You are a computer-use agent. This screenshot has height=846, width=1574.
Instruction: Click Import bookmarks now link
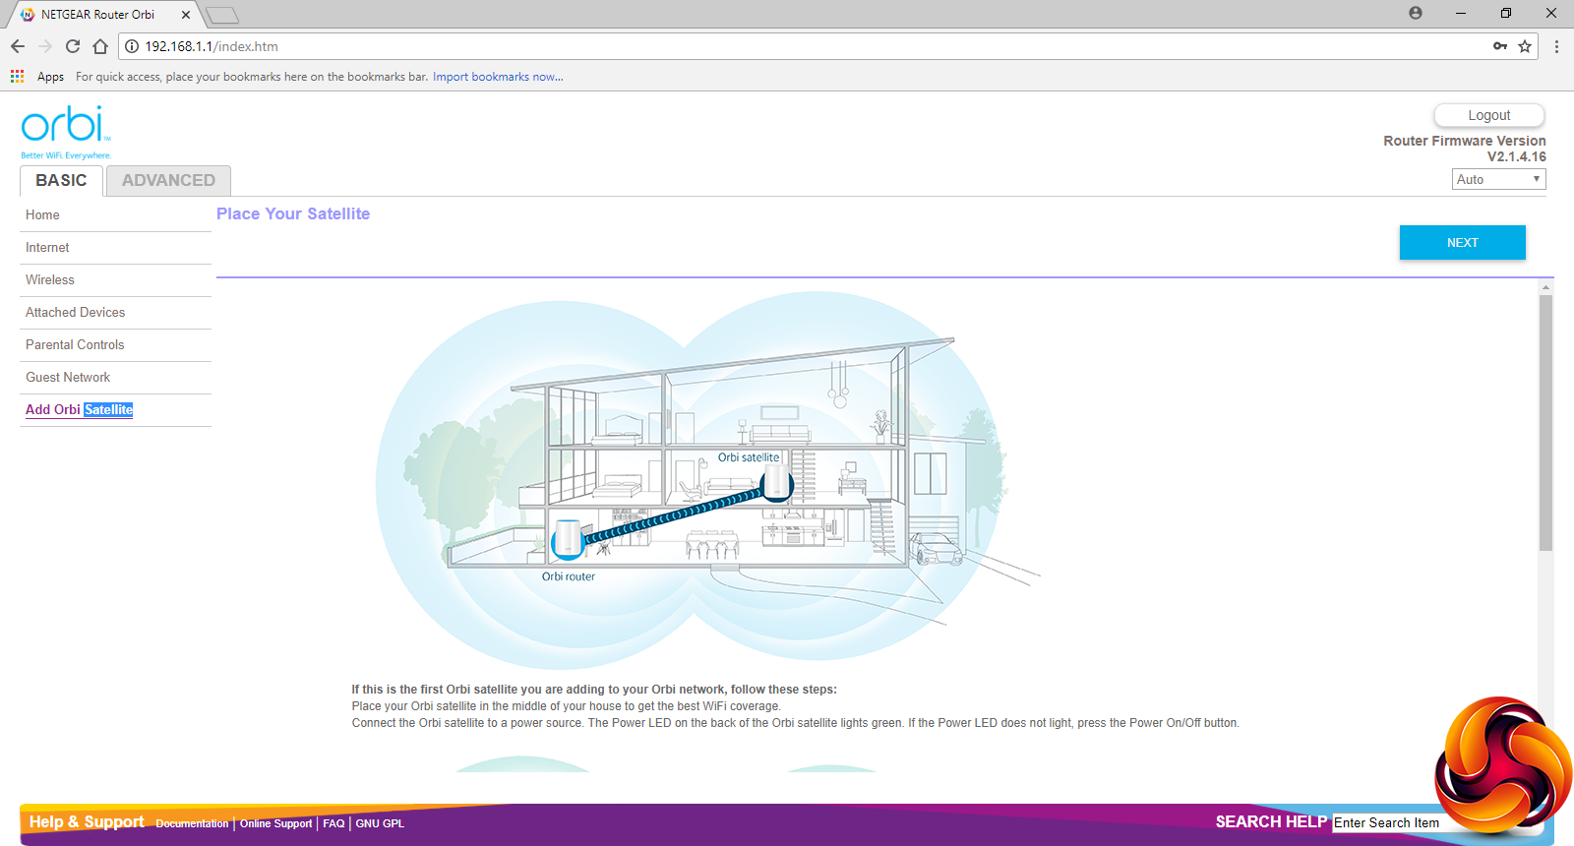tap(498, 77)
